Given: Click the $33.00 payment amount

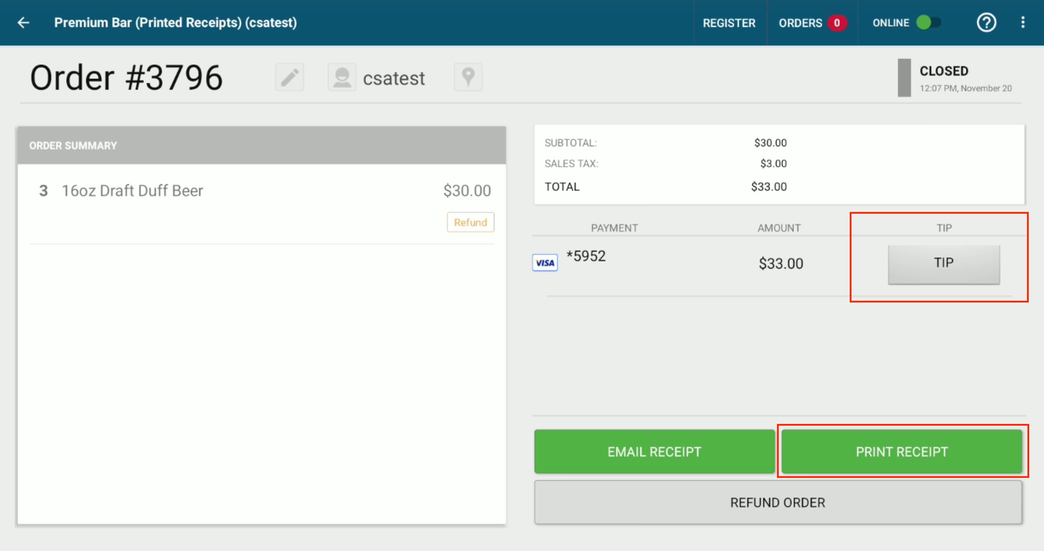Looking at the screenshot, I should (781, 263).
